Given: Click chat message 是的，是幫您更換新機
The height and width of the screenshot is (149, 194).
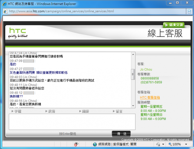Looking at the screenshot, I should click(25, 104).
